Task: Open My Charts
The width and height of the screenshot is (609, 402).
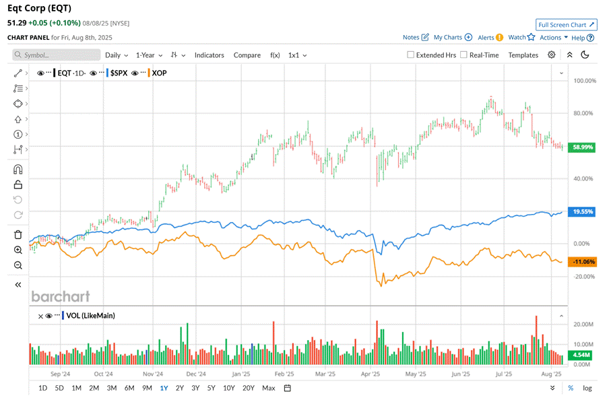Action: 453,37
